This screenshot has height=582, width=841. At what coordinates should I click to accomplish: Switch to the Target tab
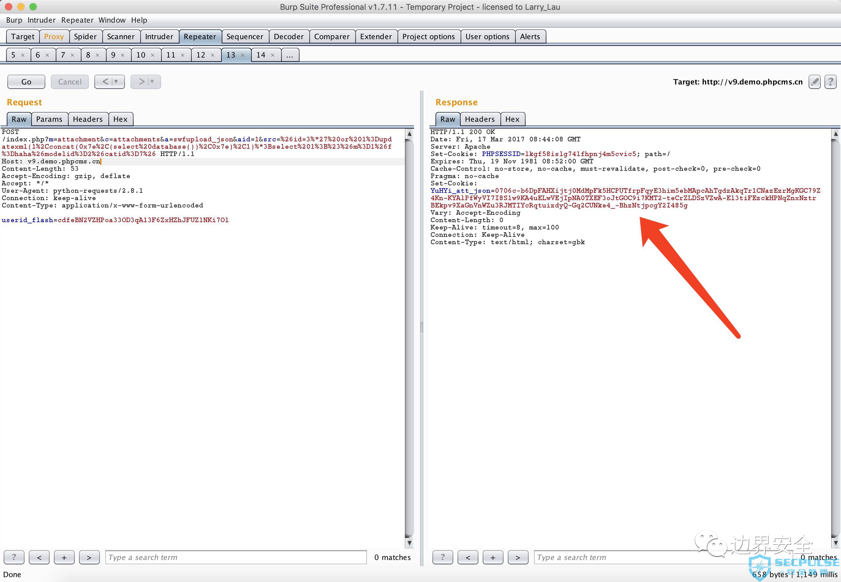pos(23,36)
